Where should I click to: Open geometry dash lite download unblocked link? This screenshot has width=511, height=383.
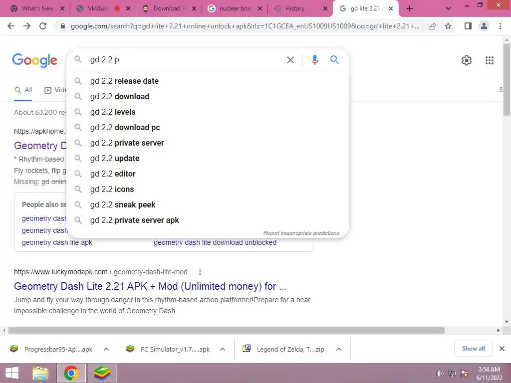pos(215,243)
